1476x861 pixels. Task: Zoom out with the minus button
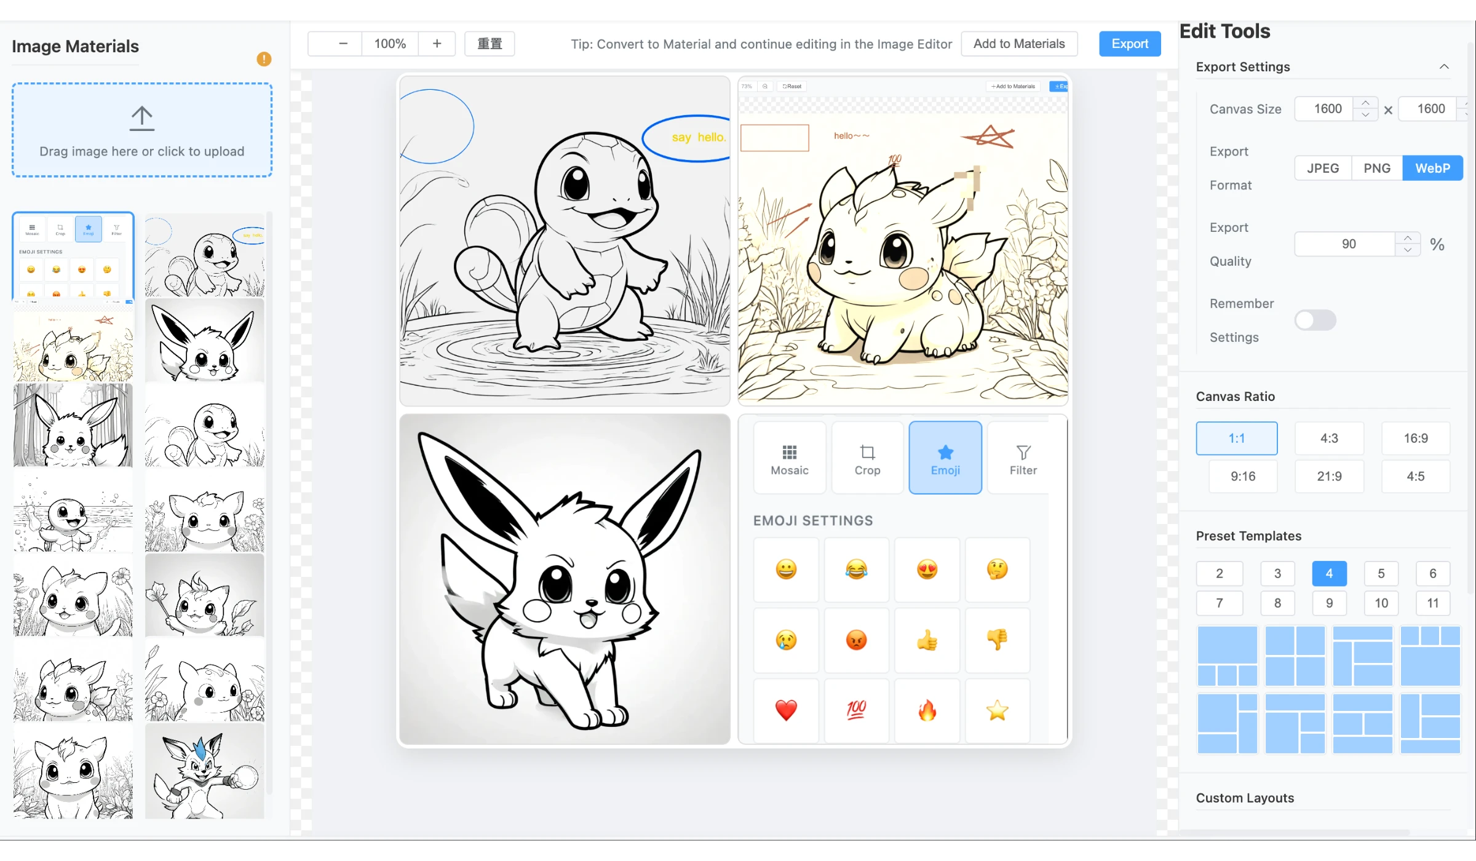coord(343,44)
